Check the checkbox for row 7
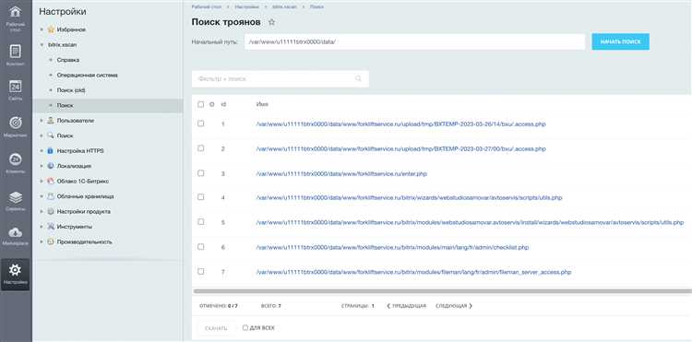Image resolution: width=692 pixels, height=342 pixels. click(201, 272)
